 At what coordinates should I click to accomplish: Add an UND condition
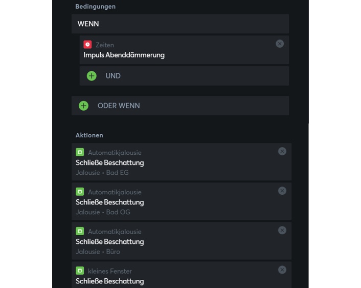click(113, 76)
